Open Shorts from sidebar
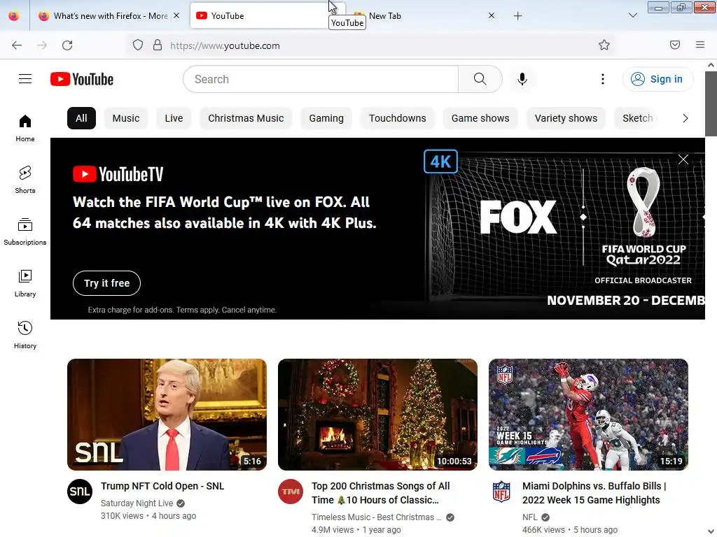Viewport: 717px width, 537px height. tap(25, 180)
